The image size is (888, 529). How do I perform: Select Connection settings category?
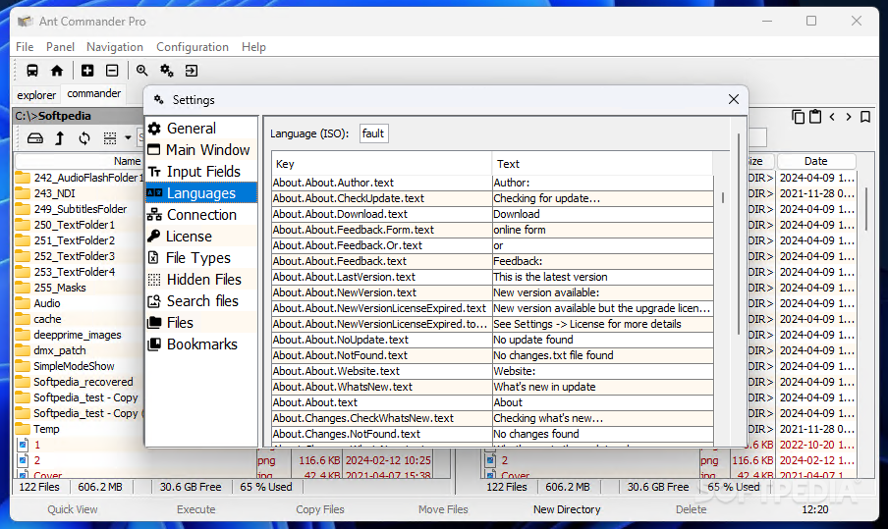[x=201, y=215]
